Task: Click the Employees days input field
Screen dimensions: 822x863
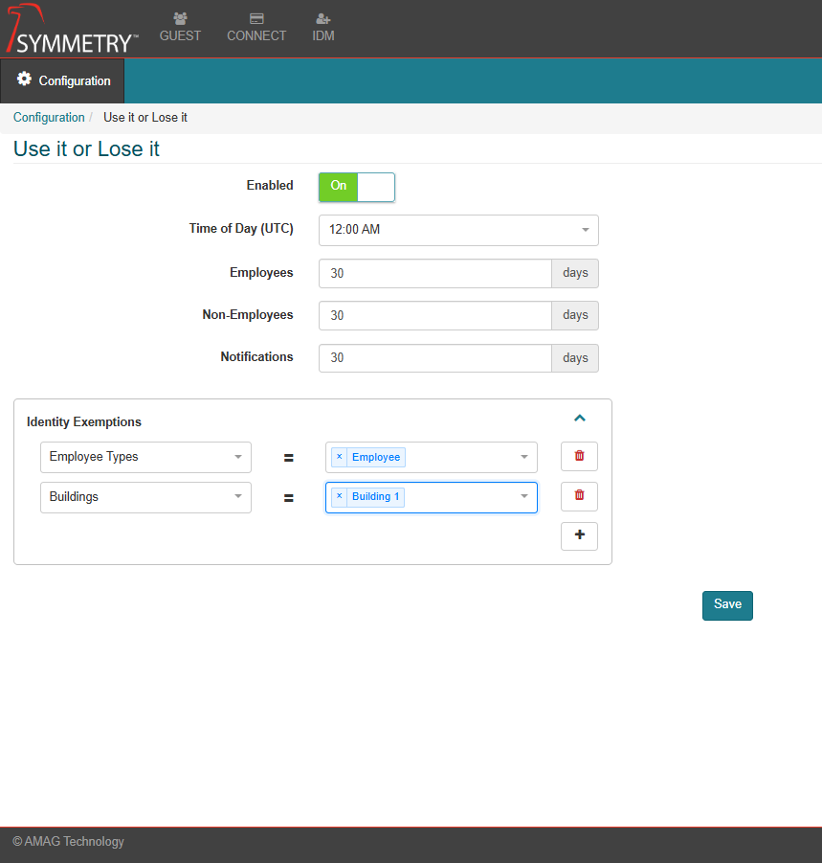Action: (x=434, y=273)
